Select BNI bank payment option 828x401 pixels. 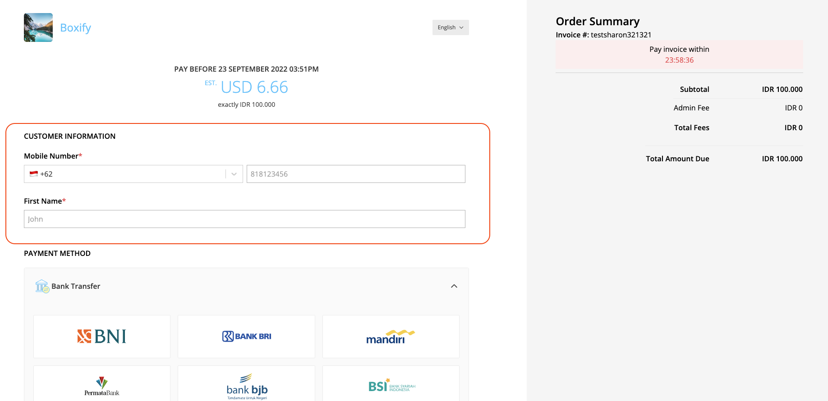(102, 337)
